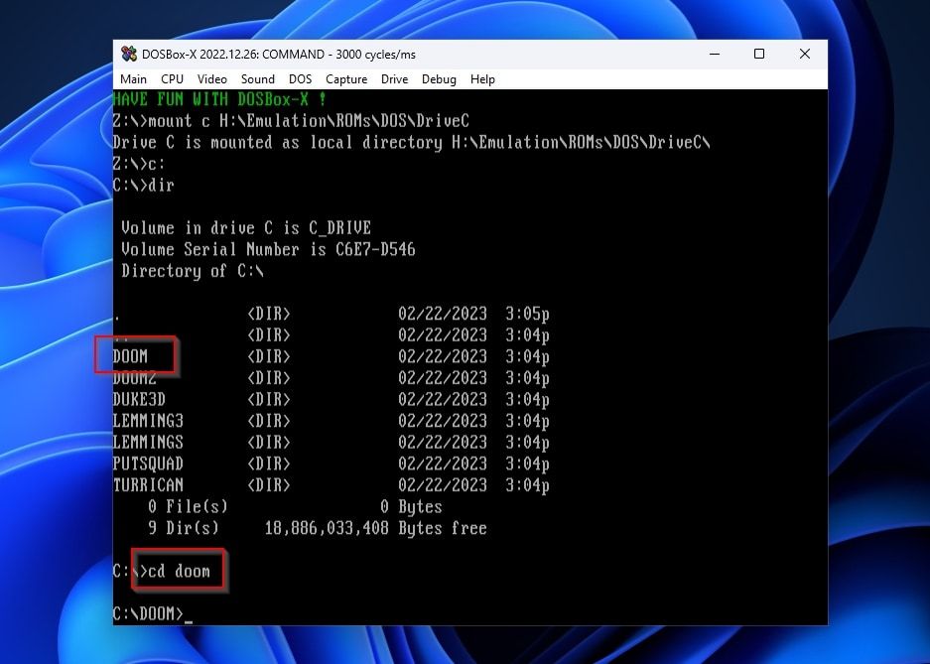Click the DOOM directory entry
Viewport: 930px width, 664px height.
[x=130, y=356]
